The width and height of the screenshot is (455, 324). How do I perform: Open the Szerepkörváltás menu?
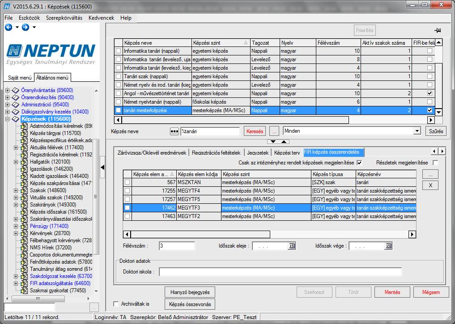[x=64, y=18]
